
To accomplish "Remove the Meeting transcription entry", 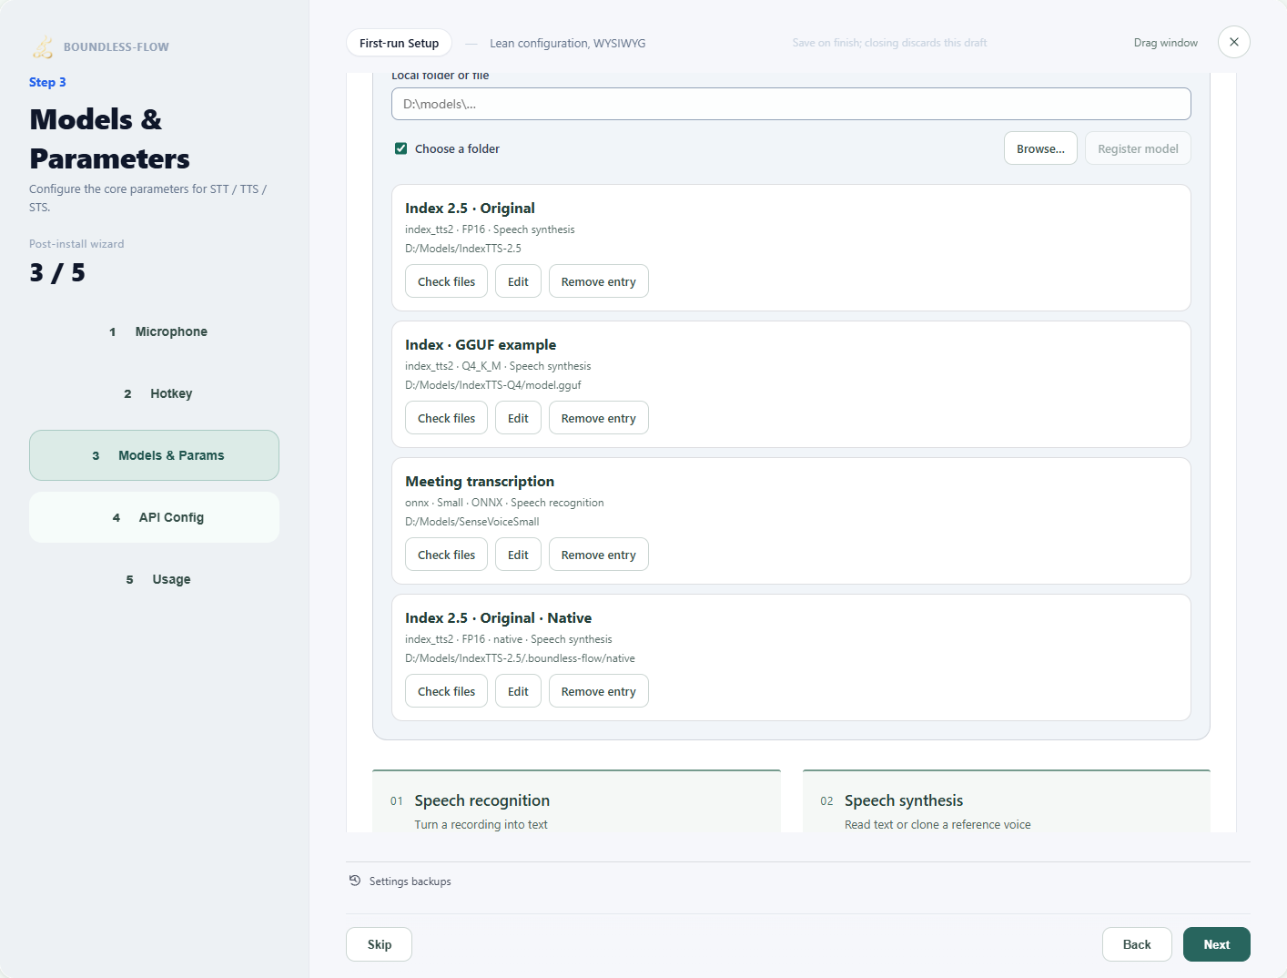I will [599, 555].
